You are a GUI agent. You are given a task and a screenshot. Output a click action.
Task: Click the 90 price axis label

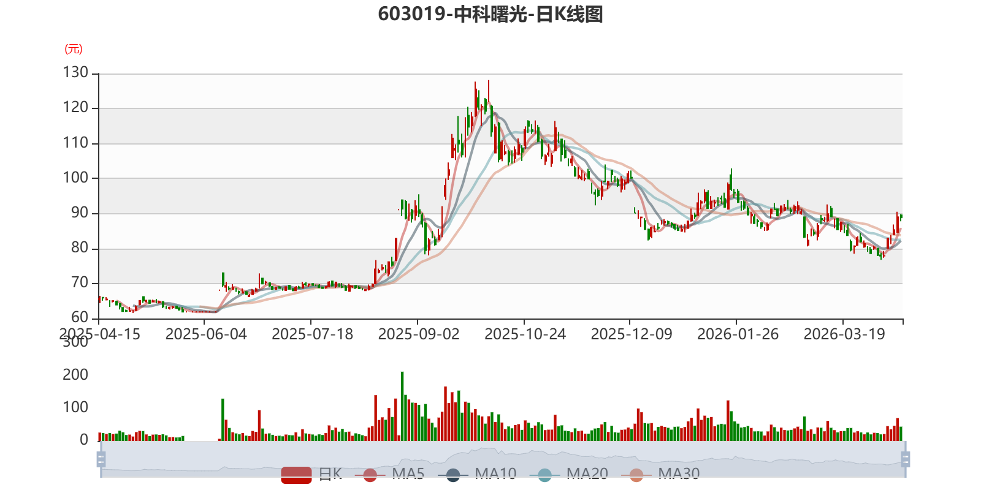pyautogui.click(x=80, y=213)
